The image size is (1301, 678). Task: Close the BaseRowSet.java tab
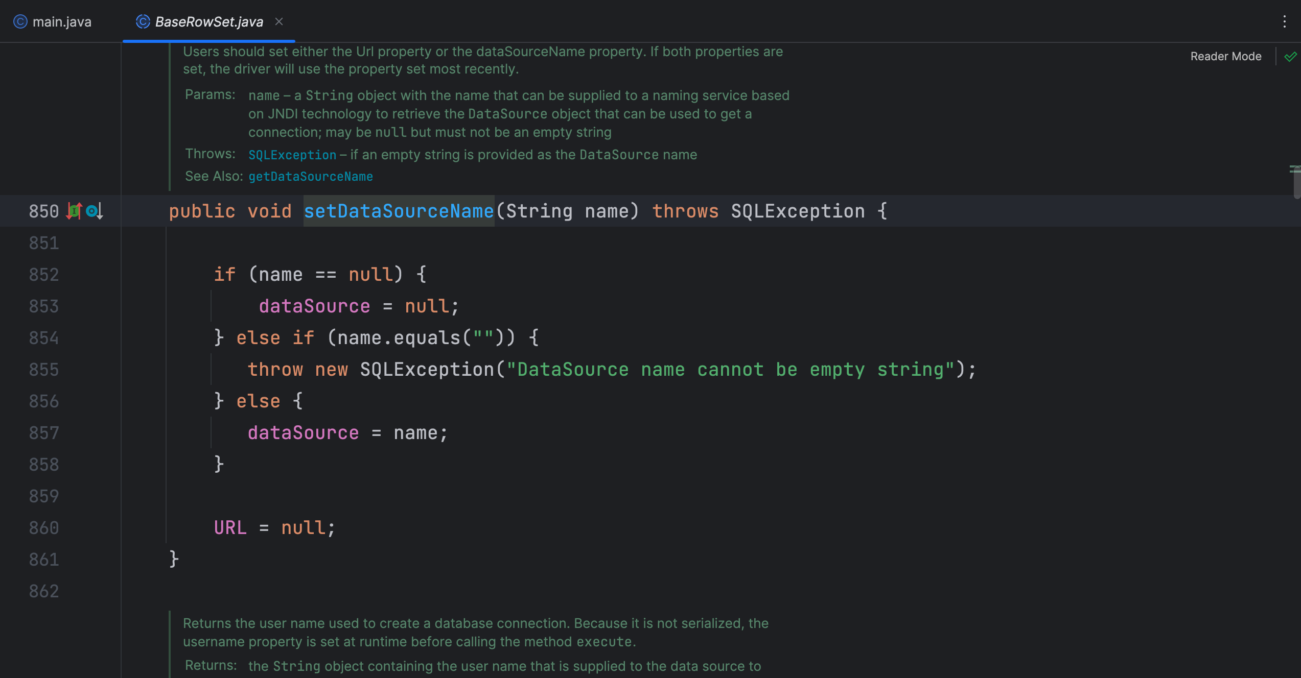click(x=279, y=21)
